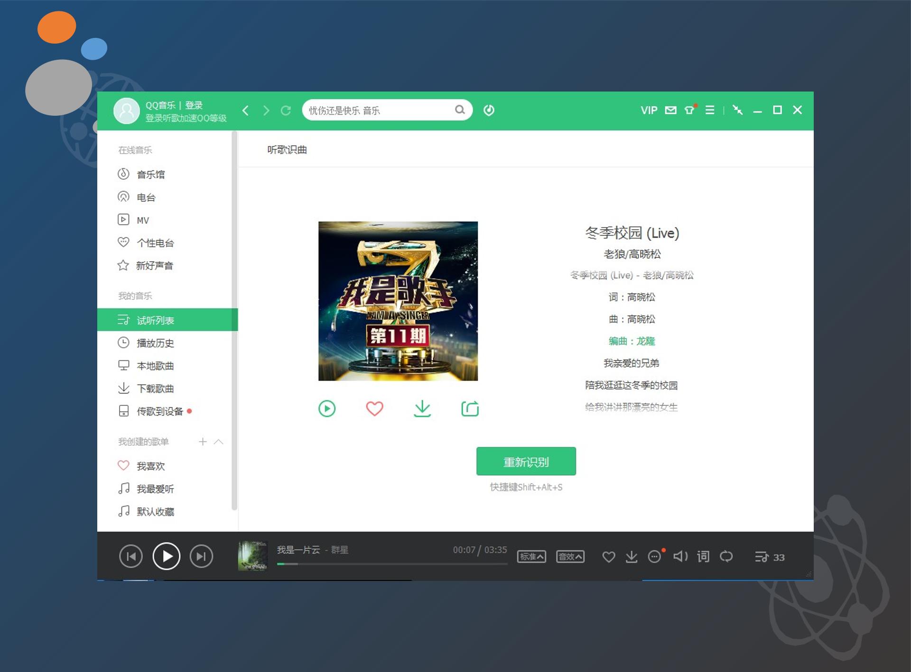Screen dimensions: 911x672
Task: Click the 登录 login link
Action: tap(194, 105)
